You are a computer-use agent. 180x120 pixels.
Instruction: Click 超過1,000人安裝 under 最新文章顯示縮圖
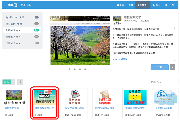pyautogui.click(x=73, y=115)
